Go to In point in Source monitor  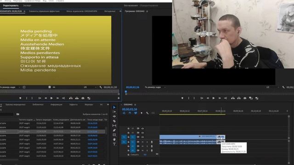point(40,98)
